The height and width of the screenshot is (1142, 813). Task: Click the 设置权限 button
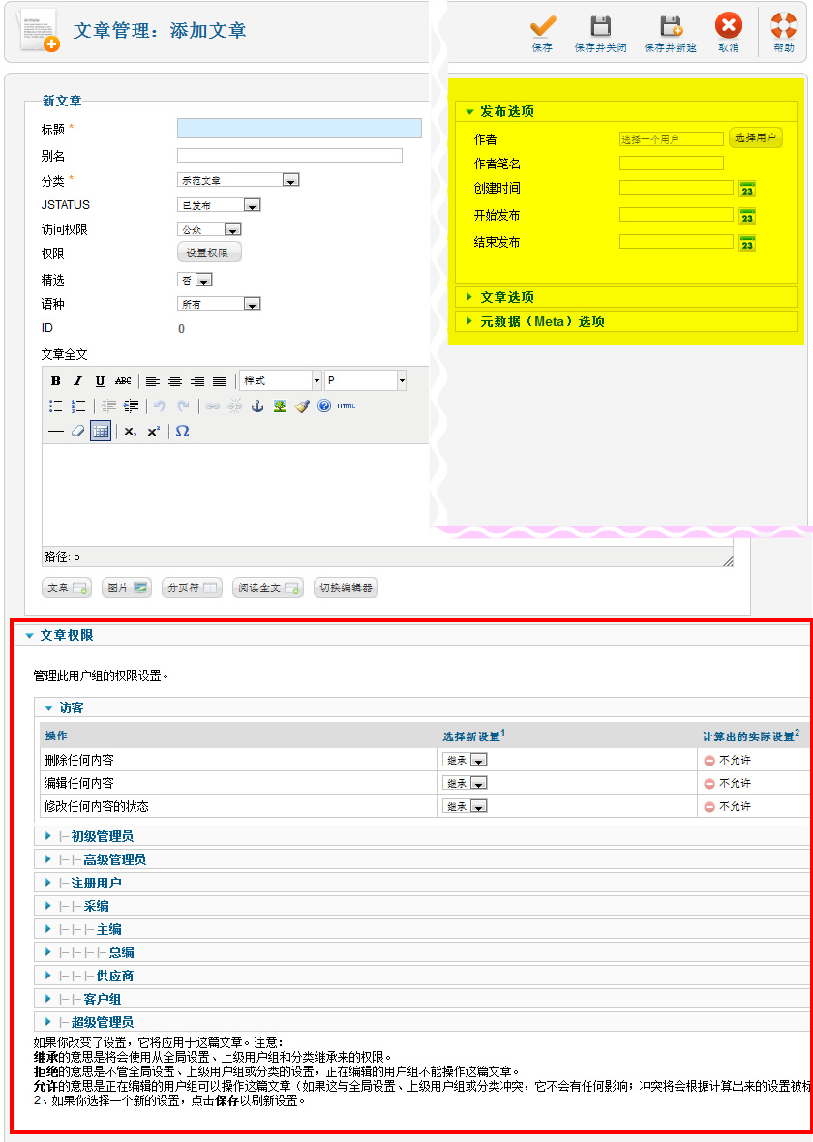click(209, 253)
